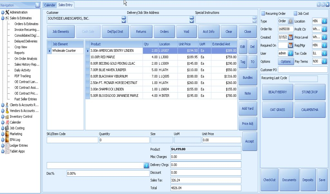Click the Price Adj button

pos(247,124)
